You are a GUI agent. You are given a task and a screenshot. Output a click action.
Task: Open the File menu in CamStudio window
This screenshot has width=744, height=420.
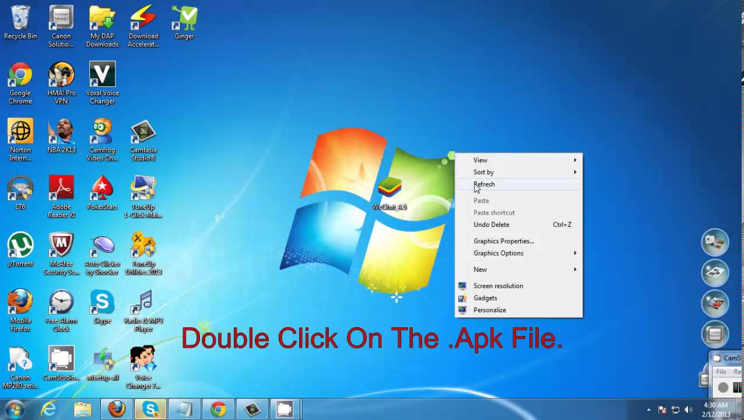[x=721, y=372]
